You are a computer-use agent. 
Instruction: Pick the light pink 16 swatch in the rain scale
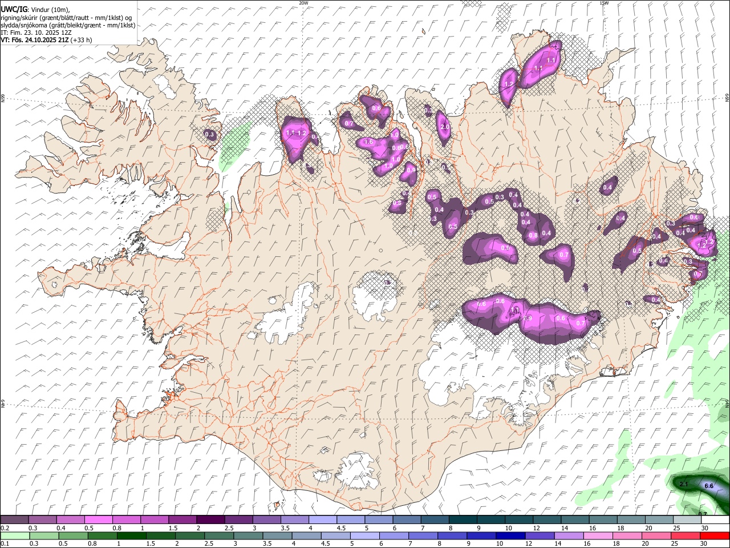(x=598, y=535)
